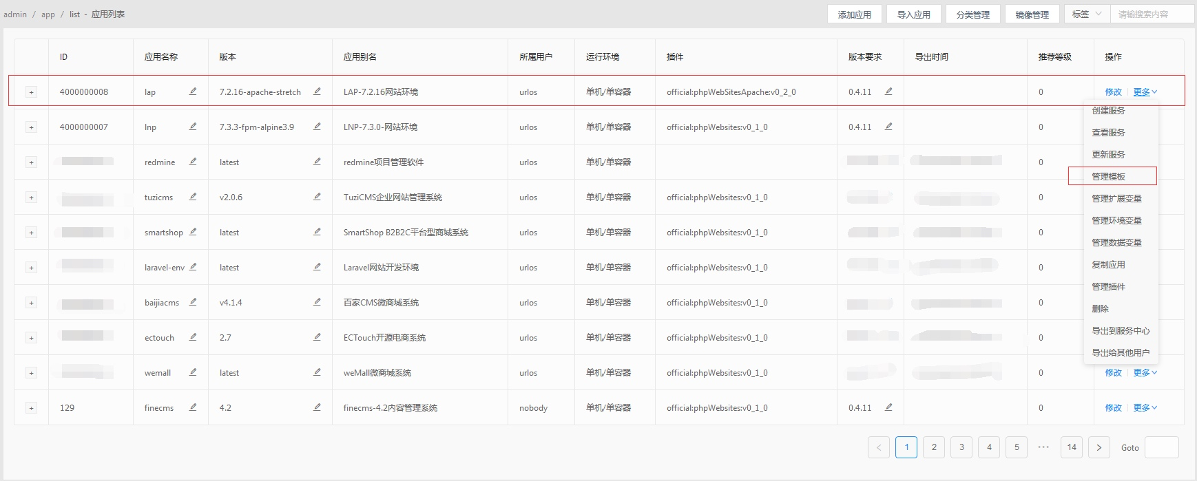Expand the smartshop row details
This screenshot has width=1197, height=481.
click(31, 233)
